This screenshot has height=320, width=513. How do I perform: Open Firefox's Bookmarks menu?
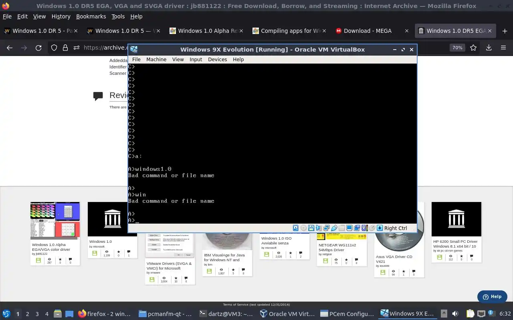[91, 16]
